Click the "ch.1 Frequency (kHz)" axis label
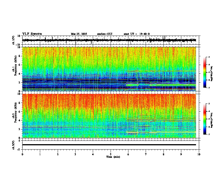The image size is (224, 173). pos(15,66)
